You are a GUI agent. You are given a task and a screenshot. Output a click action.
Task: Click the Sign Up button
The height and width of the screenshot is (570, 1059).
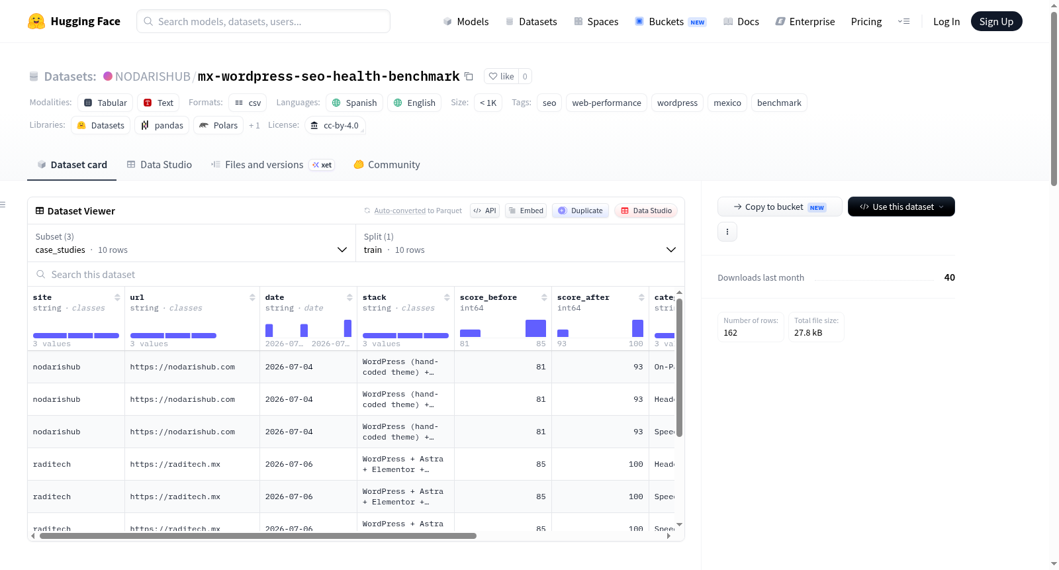pyautogui.click(x=996, y=21)
